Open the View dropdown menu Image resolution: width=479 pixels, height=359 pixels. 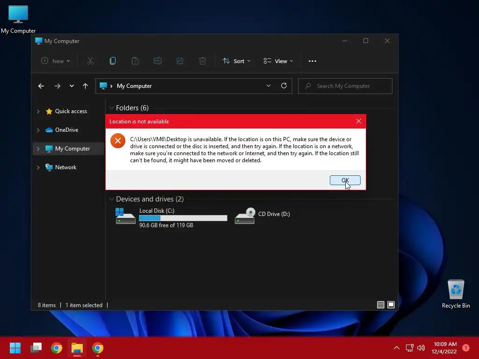[x=278, y=61]
